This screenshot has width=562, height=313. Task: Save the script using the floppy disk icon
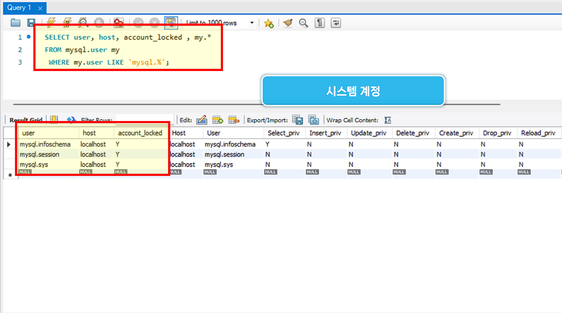[x=31, y=22]
